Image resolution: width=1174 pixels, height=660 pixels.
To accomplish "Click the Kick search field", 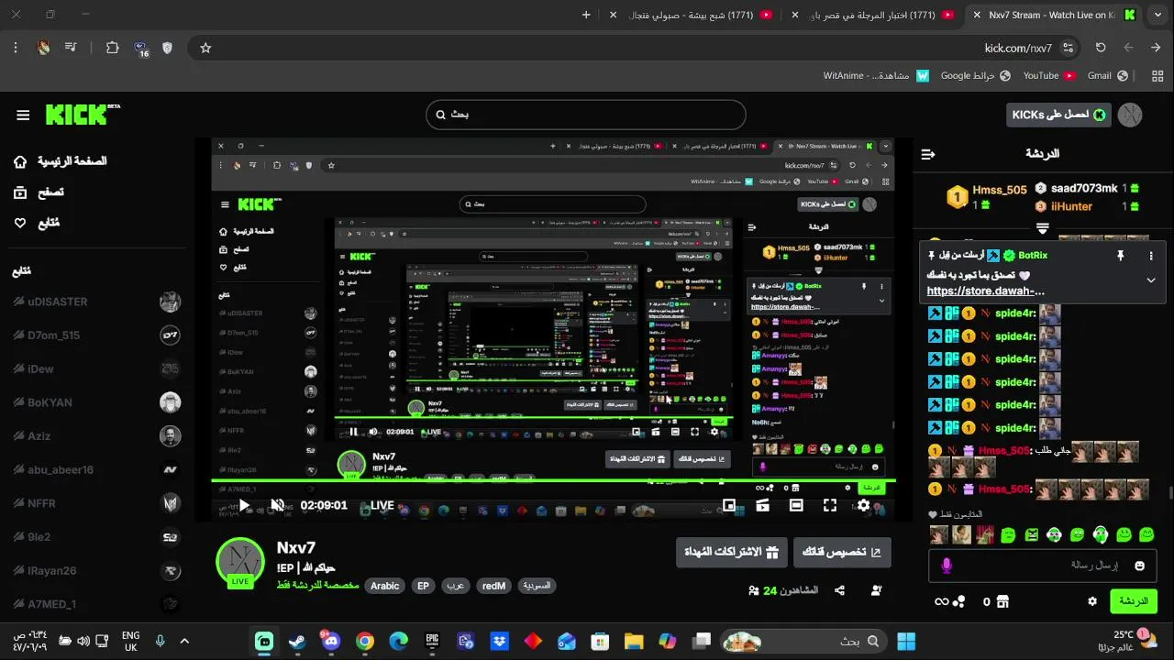I will pyautogui.click(x=585, y=115).
